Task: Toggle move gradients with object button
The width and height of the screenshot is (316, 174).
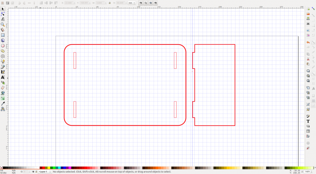Action: tap(151, 3)
